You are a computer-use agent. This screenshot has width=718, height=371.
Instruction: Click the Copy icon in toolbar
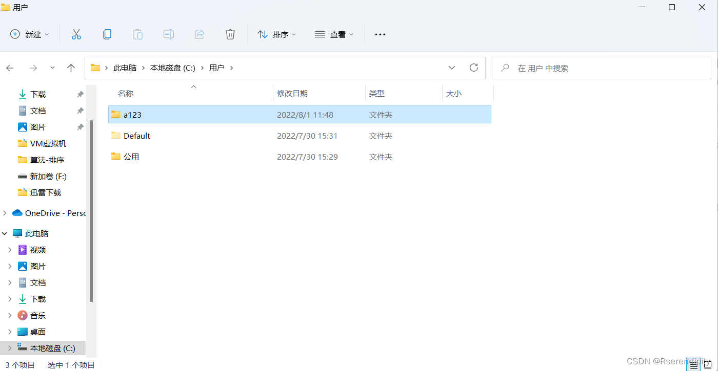pos(107,34)
